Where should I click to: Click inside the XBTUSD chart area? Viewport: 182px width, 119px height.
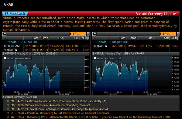click(x=43, y=73)
